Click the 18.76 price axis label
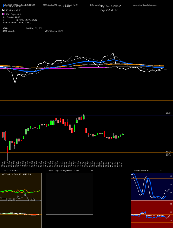The height and width of the screenshot is (228, 173). click(169, 151)
